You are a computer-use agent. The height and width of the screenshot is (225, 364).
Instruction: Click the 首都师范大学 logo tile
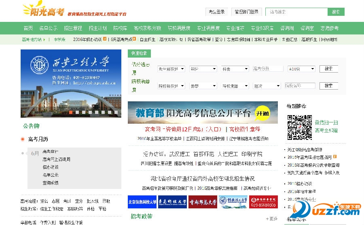coord(203,202)
